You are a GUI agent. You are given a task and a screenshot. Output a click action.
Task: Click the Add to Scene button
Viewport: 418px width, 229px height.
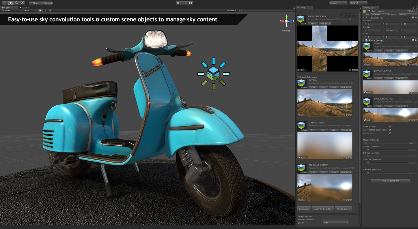[x=343, y=209]
